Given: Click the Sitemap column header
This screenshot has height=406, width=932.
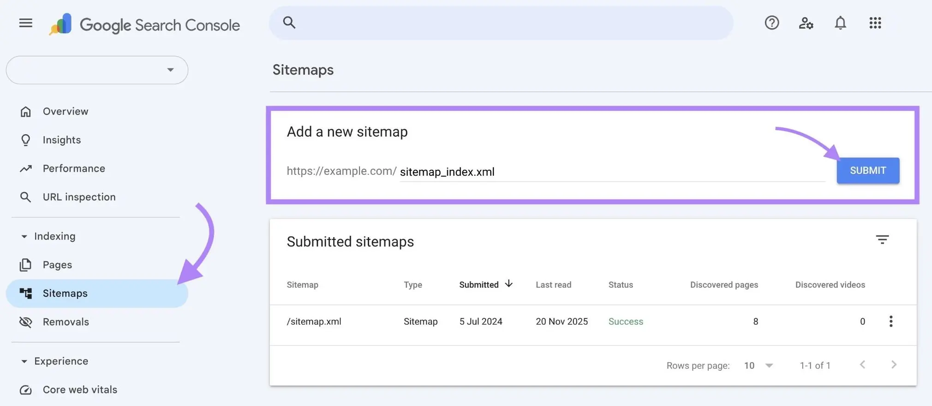Looking at the screenshot, I should pyautogui.click(x=303, y=285).
